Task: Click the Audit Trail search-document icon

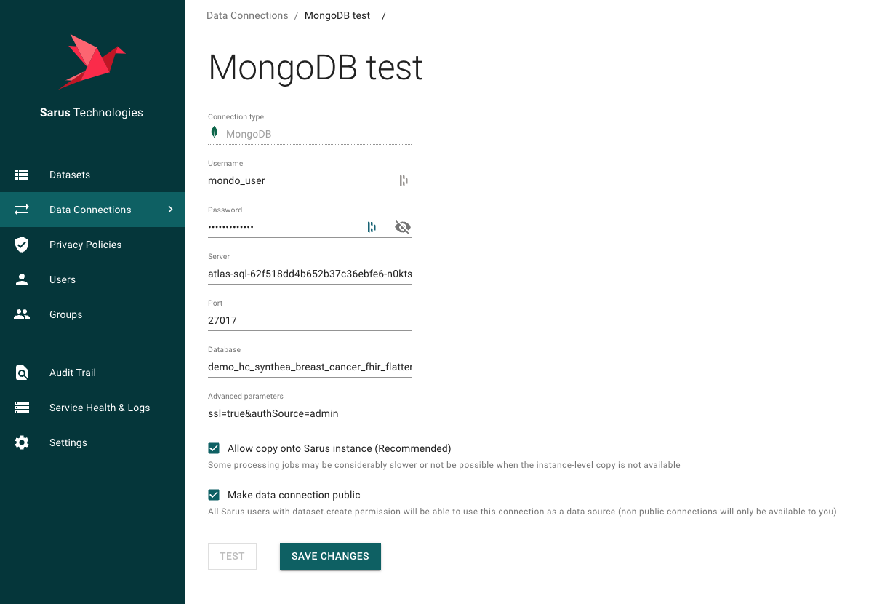Action: click(x=22, y=373)
